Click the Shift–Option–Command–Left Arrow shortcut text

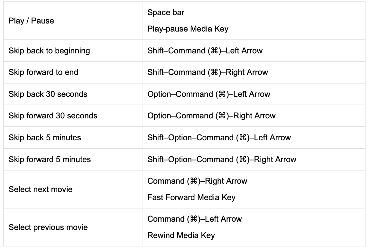point(219,138)
